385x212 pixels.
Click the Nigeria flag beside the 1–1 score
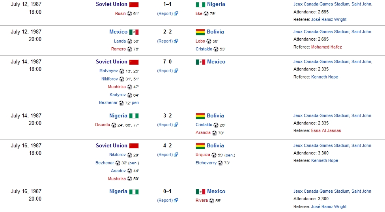200,4
